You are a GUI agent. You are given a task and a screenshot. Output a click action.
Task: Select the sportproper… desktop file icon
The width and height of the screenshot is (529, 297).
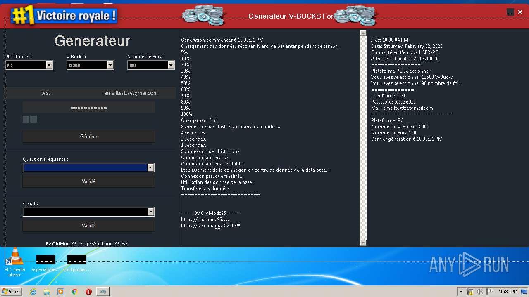coord(77,263)
